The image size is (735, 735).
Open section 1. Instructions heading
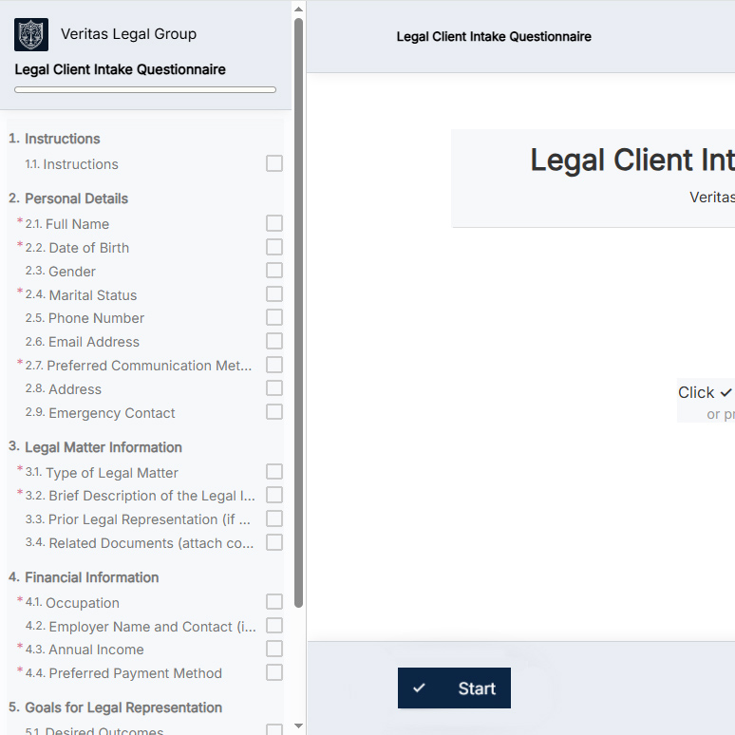[x=54, y=139]
